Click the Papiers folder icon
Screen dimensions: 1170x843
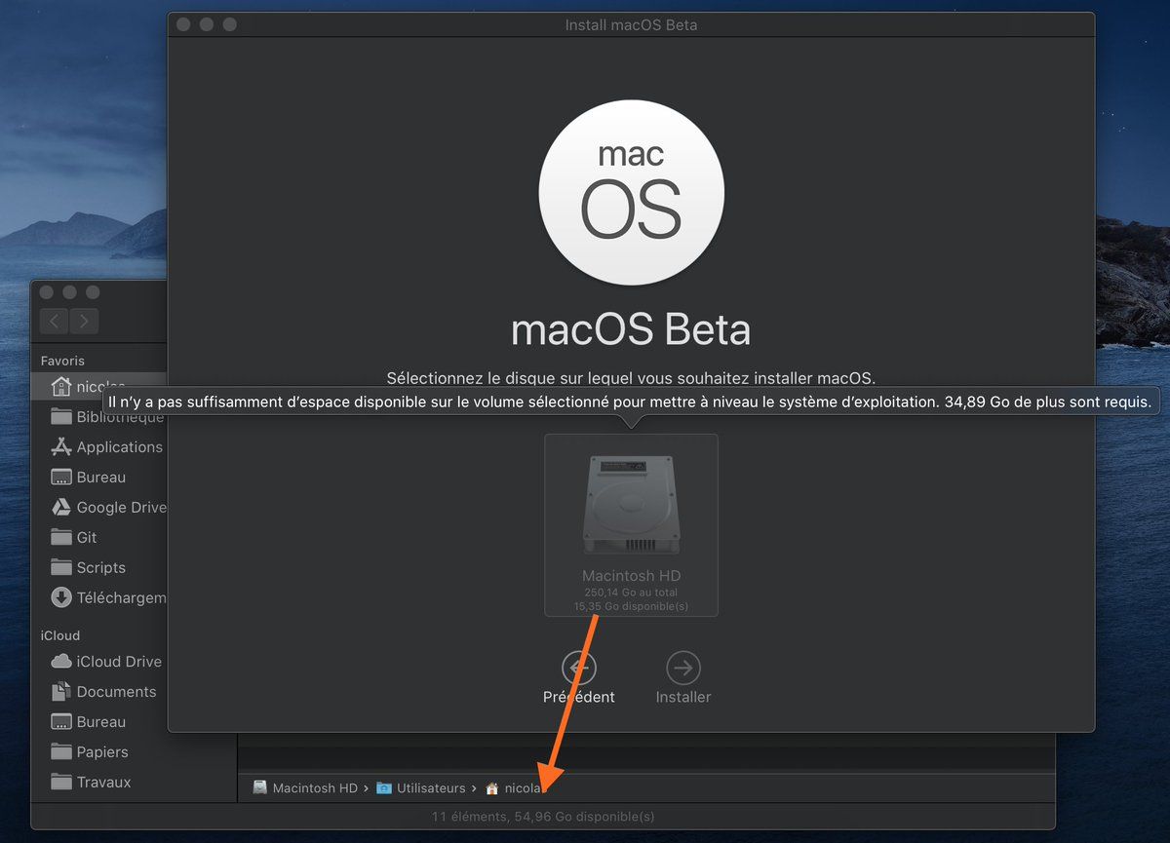click(61, 752)
